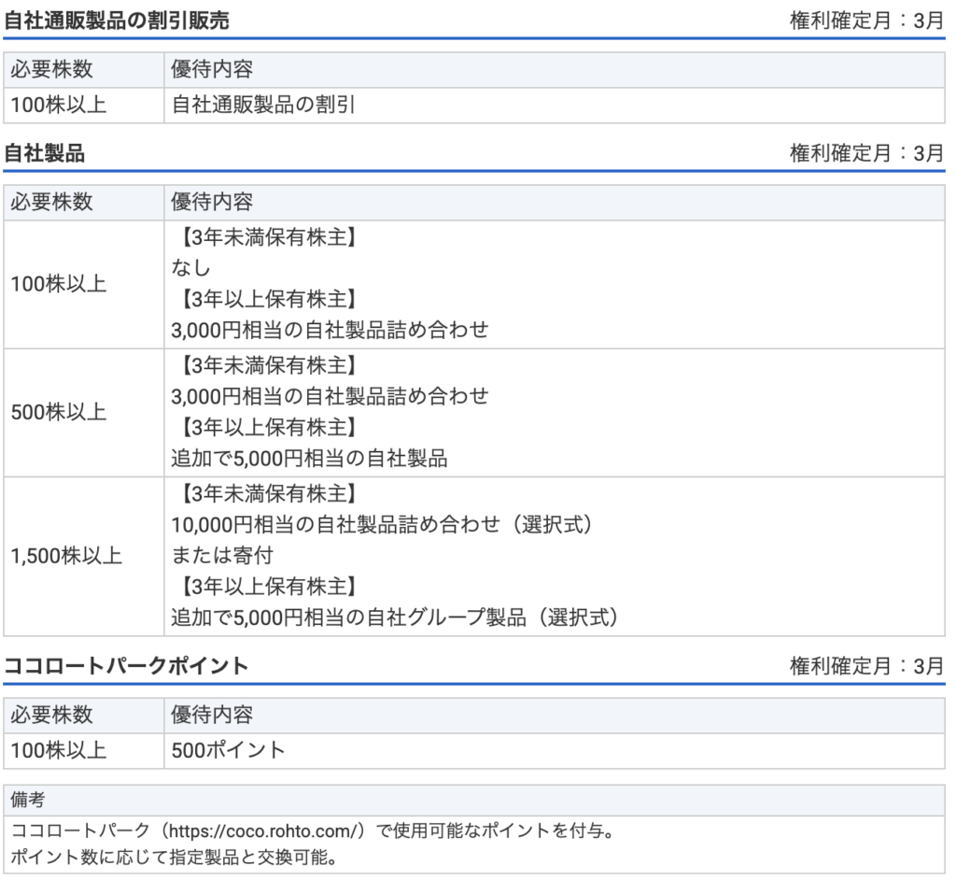This screenshot has width=956, height=880.
Task: Click the 10,000円相当の自社製品詰め合わせ text
Action: click(x=335, y=525)
